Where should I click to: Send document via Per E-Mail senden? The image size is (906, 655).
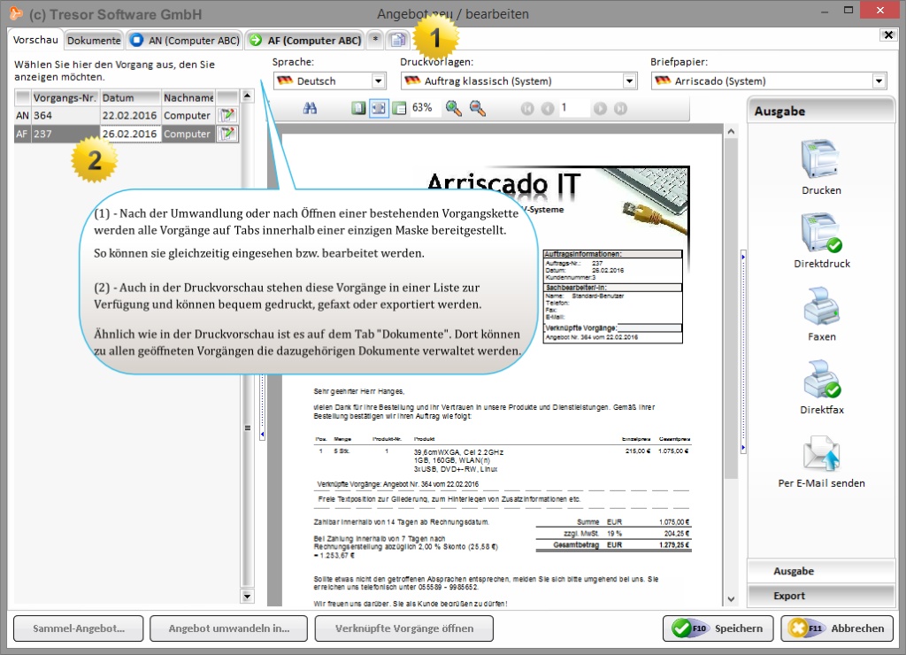(x=821, y=454)
